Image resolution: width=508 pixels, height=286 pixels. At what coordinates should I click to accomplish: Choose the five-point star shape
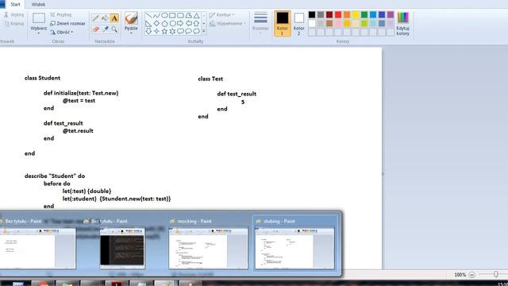pos(164,31)
